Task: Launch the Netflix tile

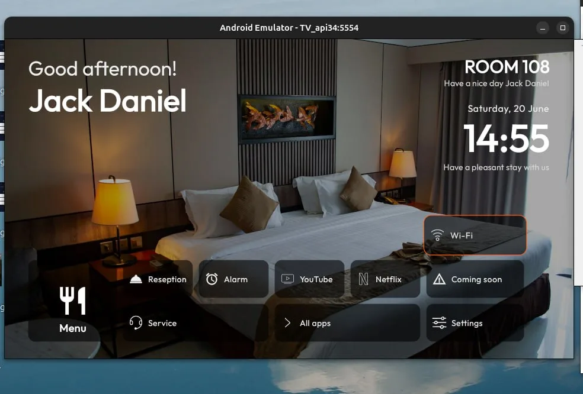Action: click(x=385, y=279)
